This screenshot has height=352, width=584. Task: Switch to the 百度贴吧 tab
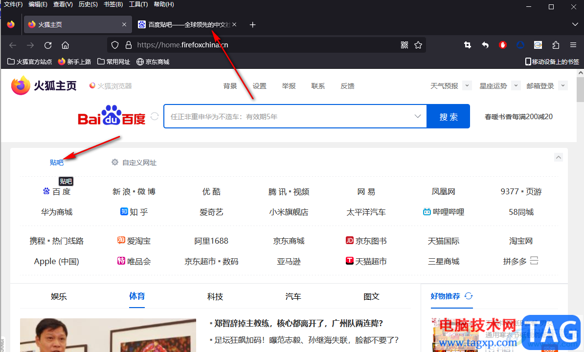(187, 24)
